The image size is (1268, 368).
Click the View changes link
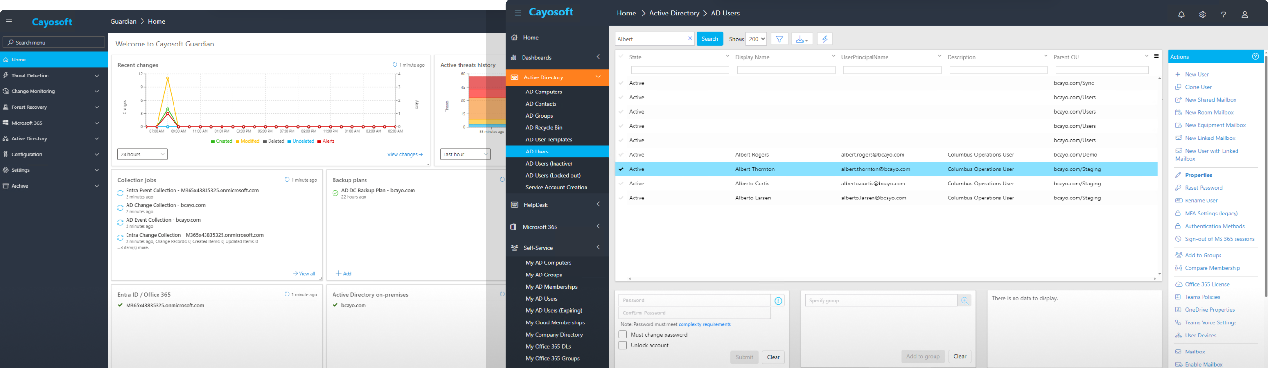pos(405,154)
